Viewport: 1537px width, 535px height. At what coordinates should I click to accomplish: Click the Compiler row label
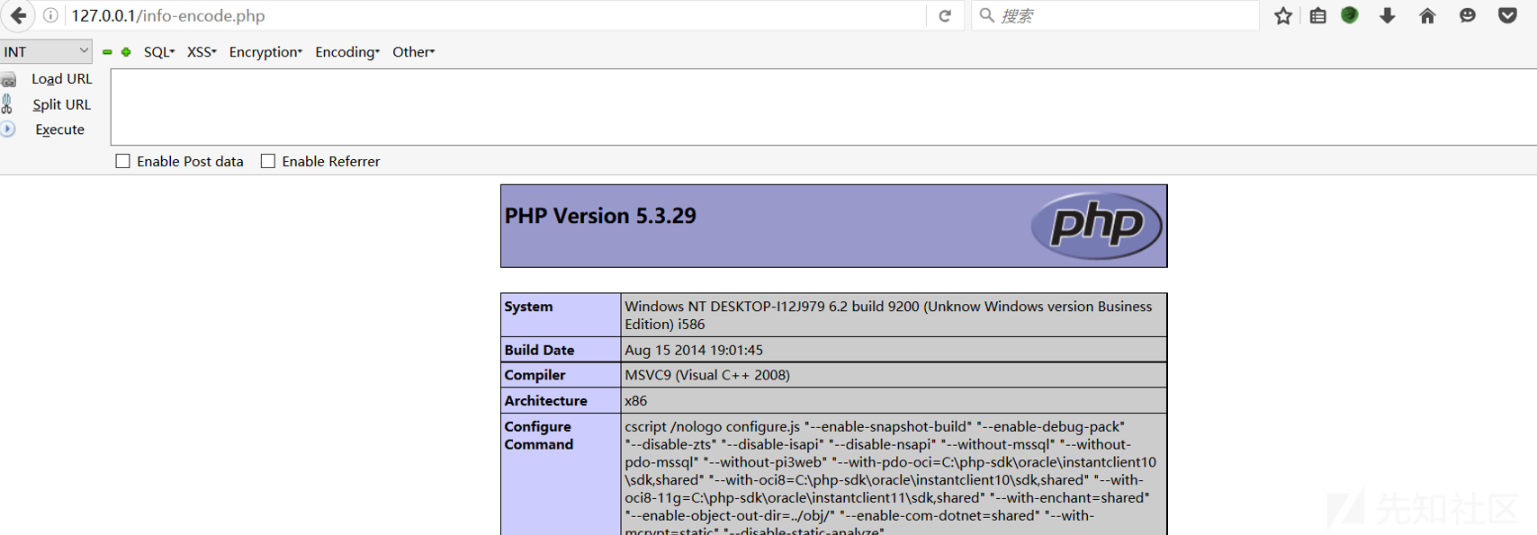535,375
